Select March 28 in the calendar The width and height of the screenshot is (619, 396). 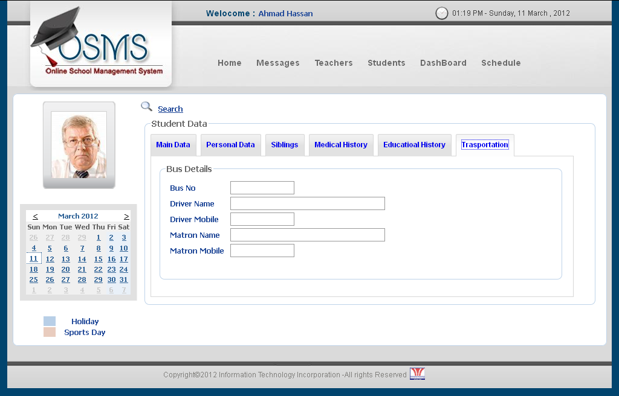[x=82, y=279]
